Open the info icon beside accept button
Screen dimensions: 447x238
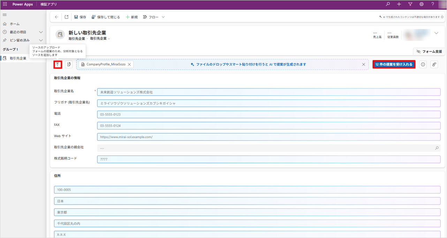[x=423, y=64]
